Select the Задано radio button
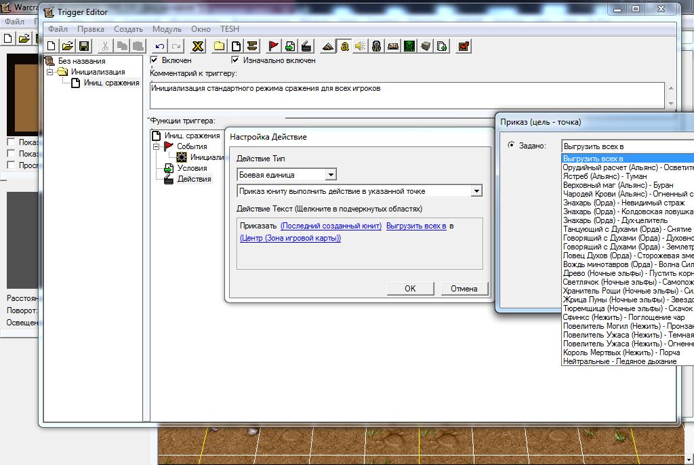This screenshot has height=465, width=694. [511, 145]
